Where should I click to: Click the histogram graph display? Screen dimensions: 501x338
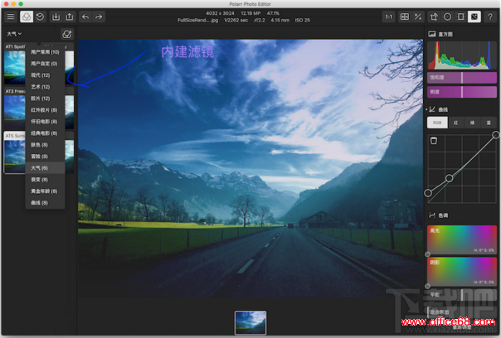462,55
